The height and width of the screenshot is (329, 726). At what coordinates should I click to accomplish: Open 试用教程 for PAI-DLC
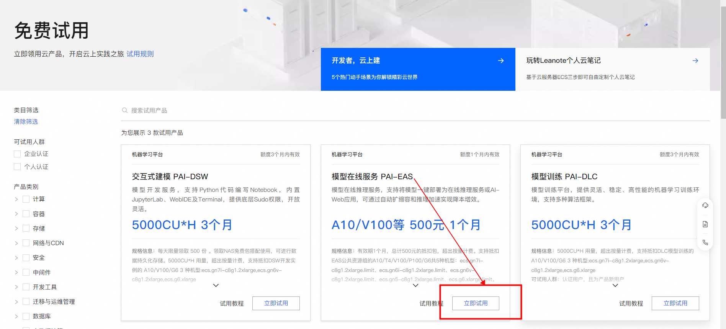631,303
